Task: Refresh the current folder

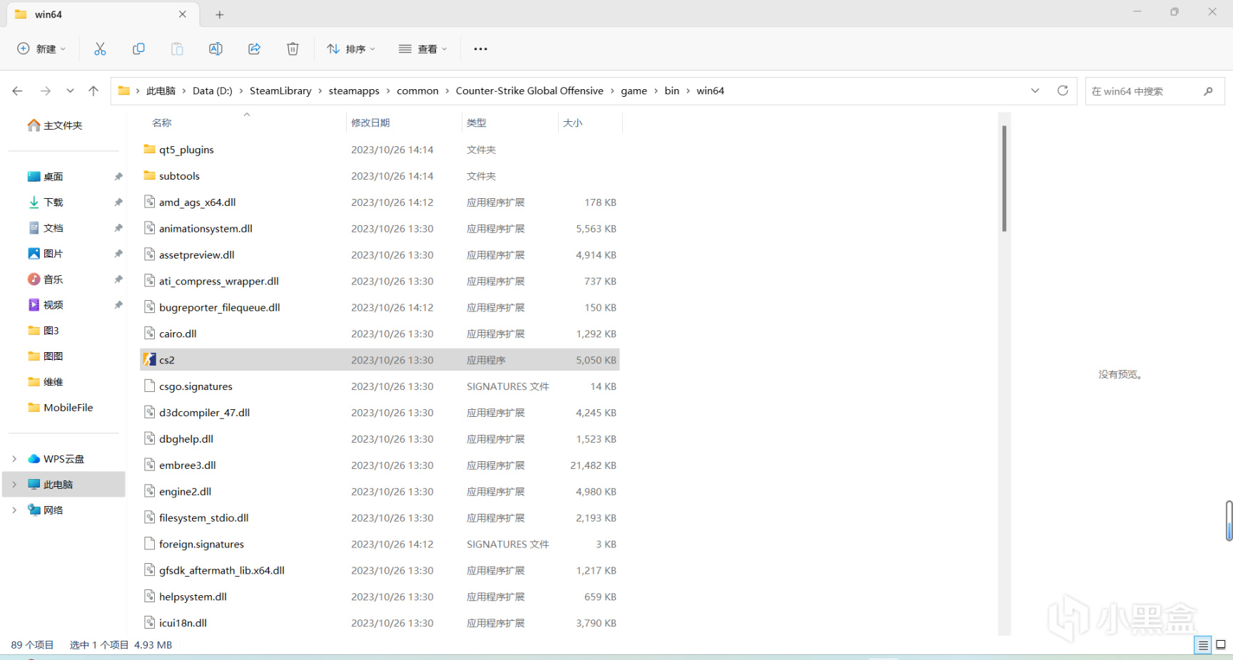Action: tap(1062, 91)
